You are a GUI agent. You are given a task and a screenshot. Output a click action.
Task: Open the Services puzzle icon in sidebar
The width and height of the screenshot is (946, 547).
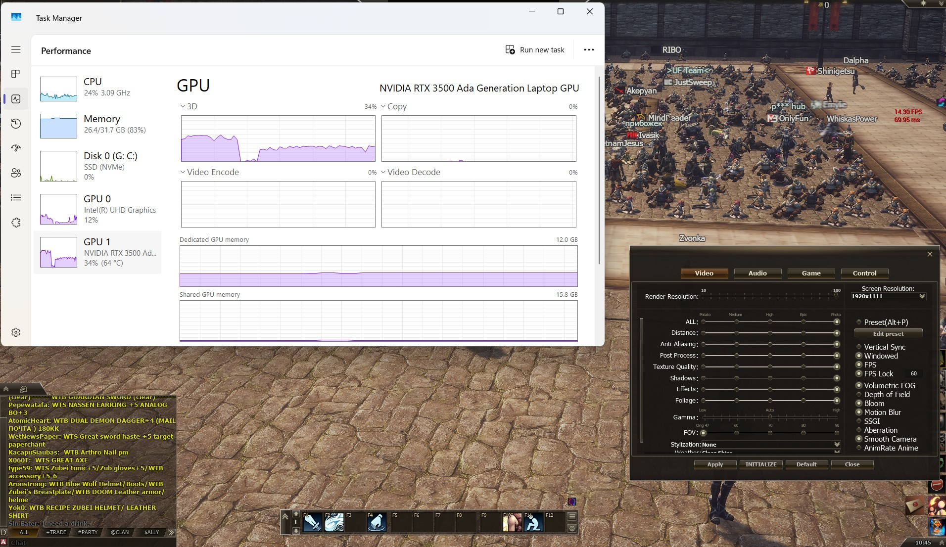(16, 223)
